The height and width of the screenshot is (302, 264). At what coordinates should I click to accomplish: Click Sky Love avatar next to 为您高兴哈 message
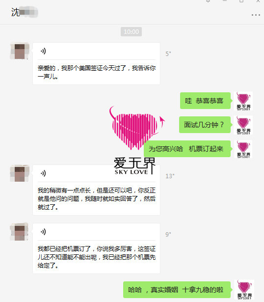pyautogui.click(x=243, y=149)
